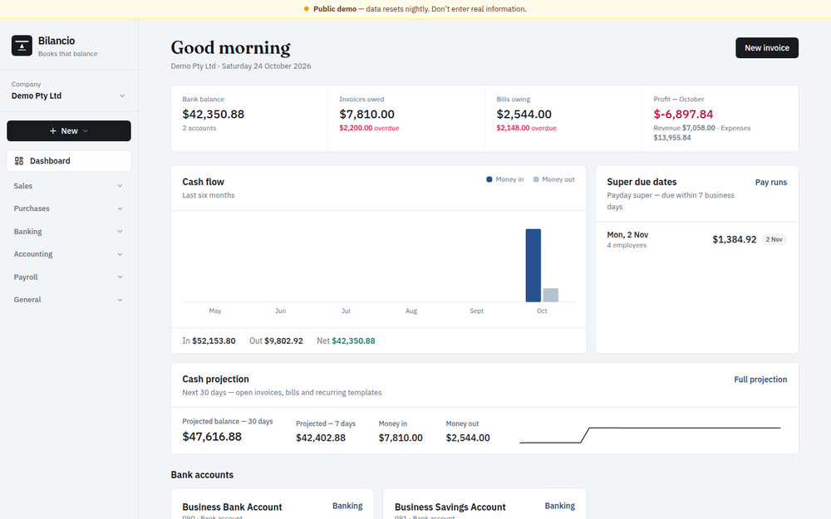The width and height of the screenshot is (831, 519).
Task: Select General in the sidebar
Action: (x=69, y=300)
